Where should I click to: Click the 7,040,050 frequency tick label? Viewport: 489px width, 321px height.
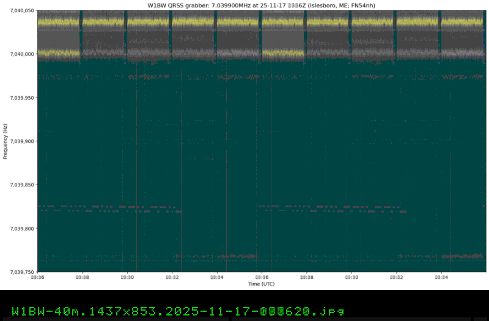click(22, 10)
